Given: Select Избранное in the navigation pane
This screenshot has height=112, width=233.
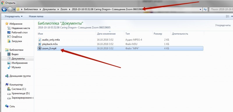Looking at the screenshot, I should click(x=16, y=24).
